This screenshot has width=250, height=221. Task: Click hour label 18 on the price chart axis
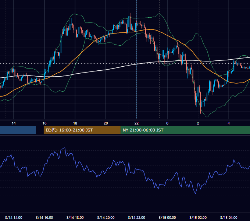[x=75, y=123]
